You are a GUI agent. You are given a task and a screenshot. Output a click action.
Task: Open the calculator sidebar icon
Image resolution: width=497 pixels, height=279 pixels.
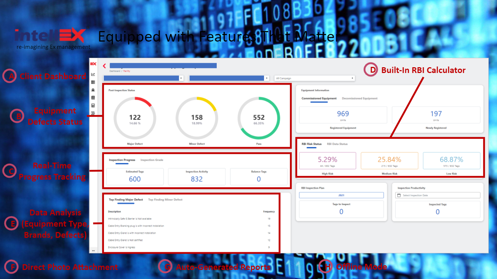tap(93, 106)
